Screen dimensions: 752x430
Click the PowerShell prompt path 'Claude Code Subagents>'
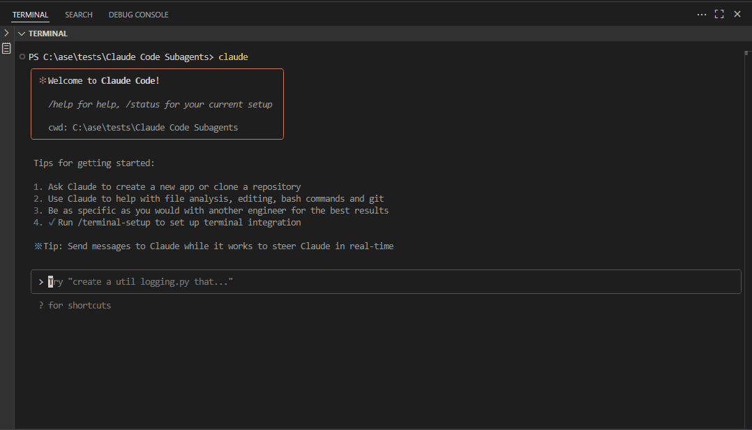coord(160,57)
